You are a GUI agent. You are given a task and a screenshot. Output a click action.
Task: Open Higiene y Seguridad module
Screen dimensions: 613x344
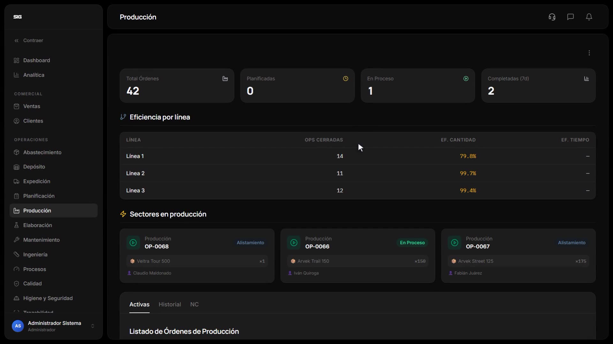tap(54, 298)
